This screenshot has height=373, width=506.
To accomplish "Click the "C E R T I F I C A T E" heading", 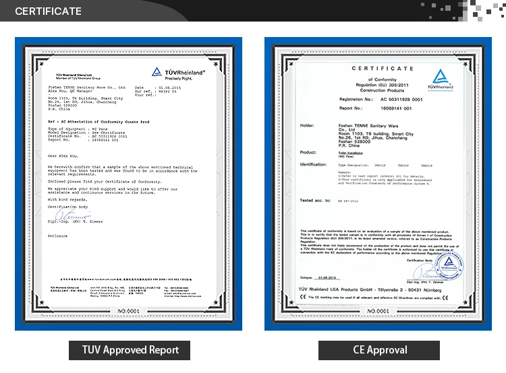I will tap(383, 69).
